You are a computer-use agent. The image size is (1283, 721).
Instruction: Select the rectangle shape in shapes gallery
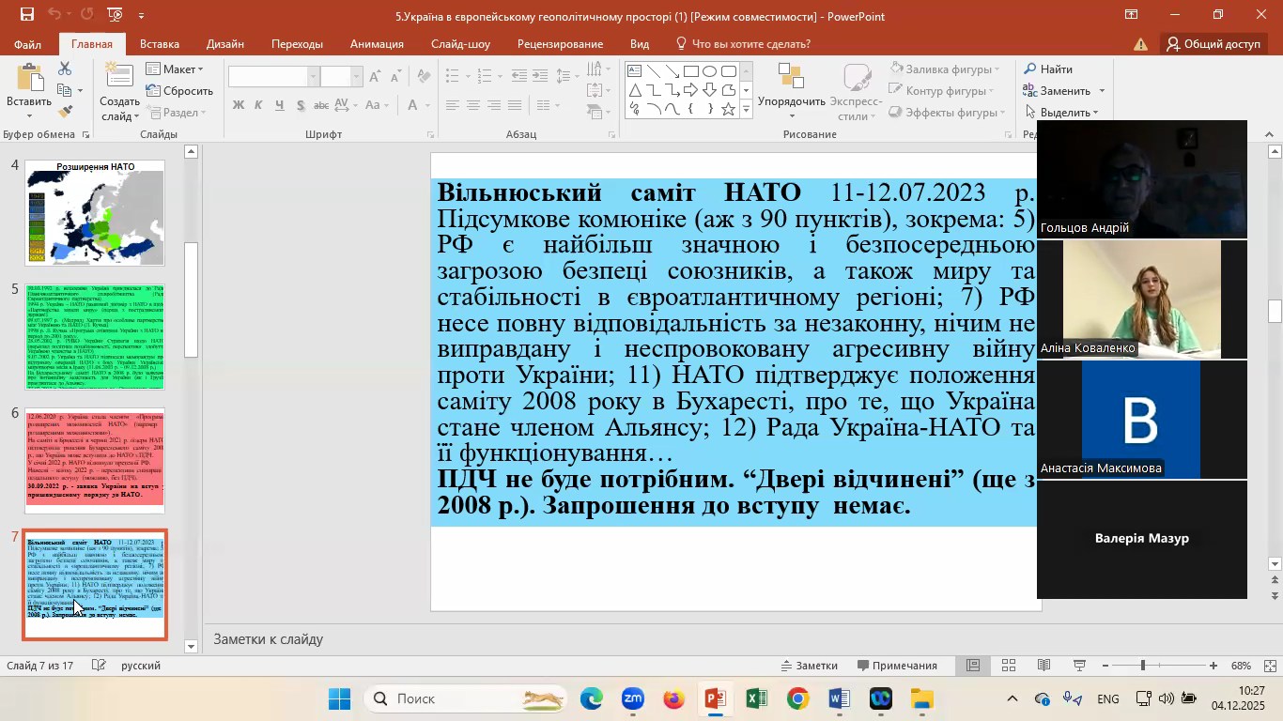tap(690, 71)
